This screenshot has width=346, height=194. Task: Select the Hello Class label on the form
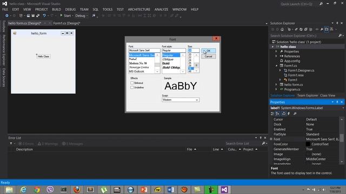pos(43,57)
